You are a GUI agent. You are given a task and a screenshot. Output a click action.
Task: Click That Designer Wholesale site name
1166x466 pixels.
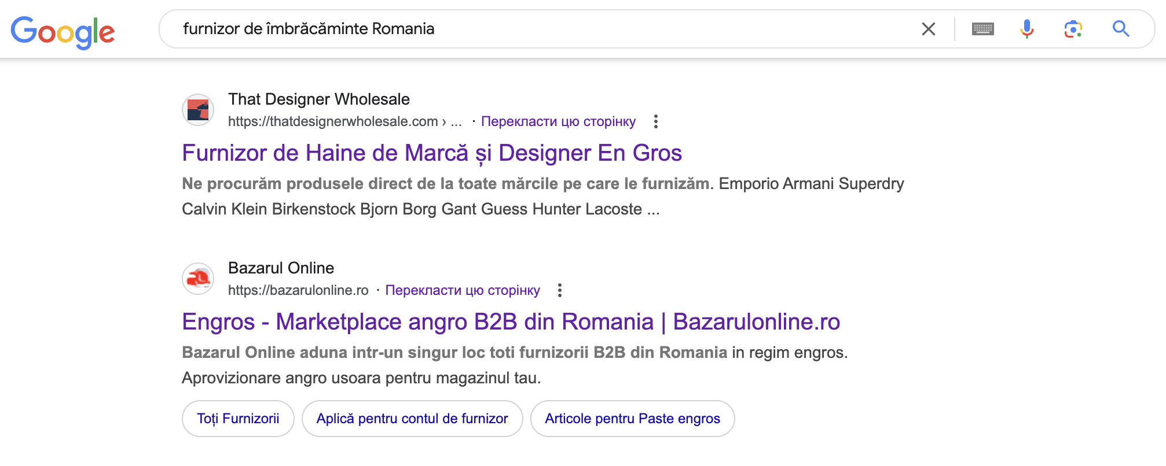pos(319,99)
